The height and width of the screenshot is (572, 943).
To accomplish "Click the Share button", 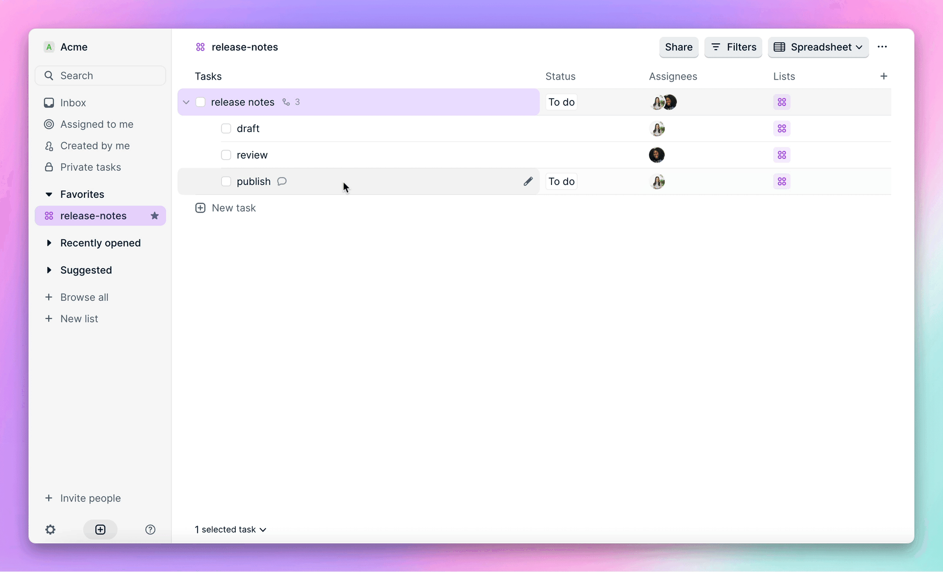I will pos(679,47).
